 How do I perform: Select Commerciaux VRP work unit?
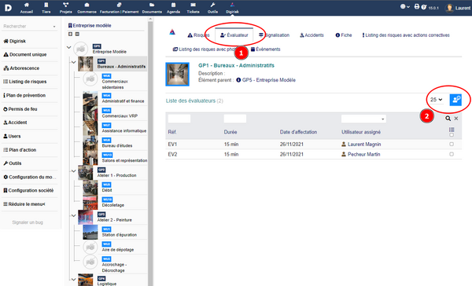[x=120, y=115]
